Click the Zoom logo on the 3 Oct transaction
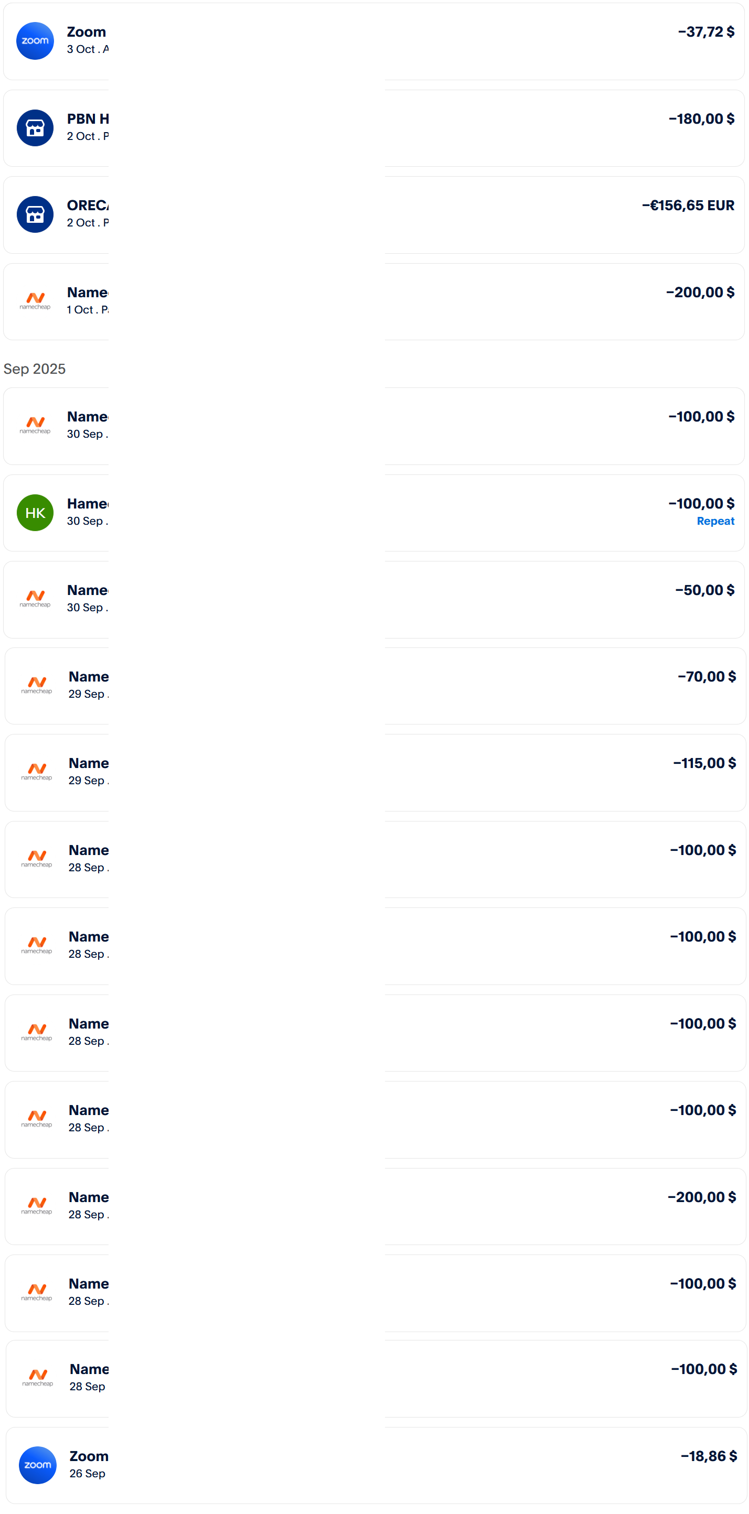This screenshot has width=749, height=1514. (35, 41)
